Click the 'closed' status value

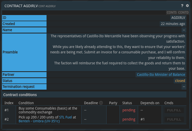coord(180,81)
